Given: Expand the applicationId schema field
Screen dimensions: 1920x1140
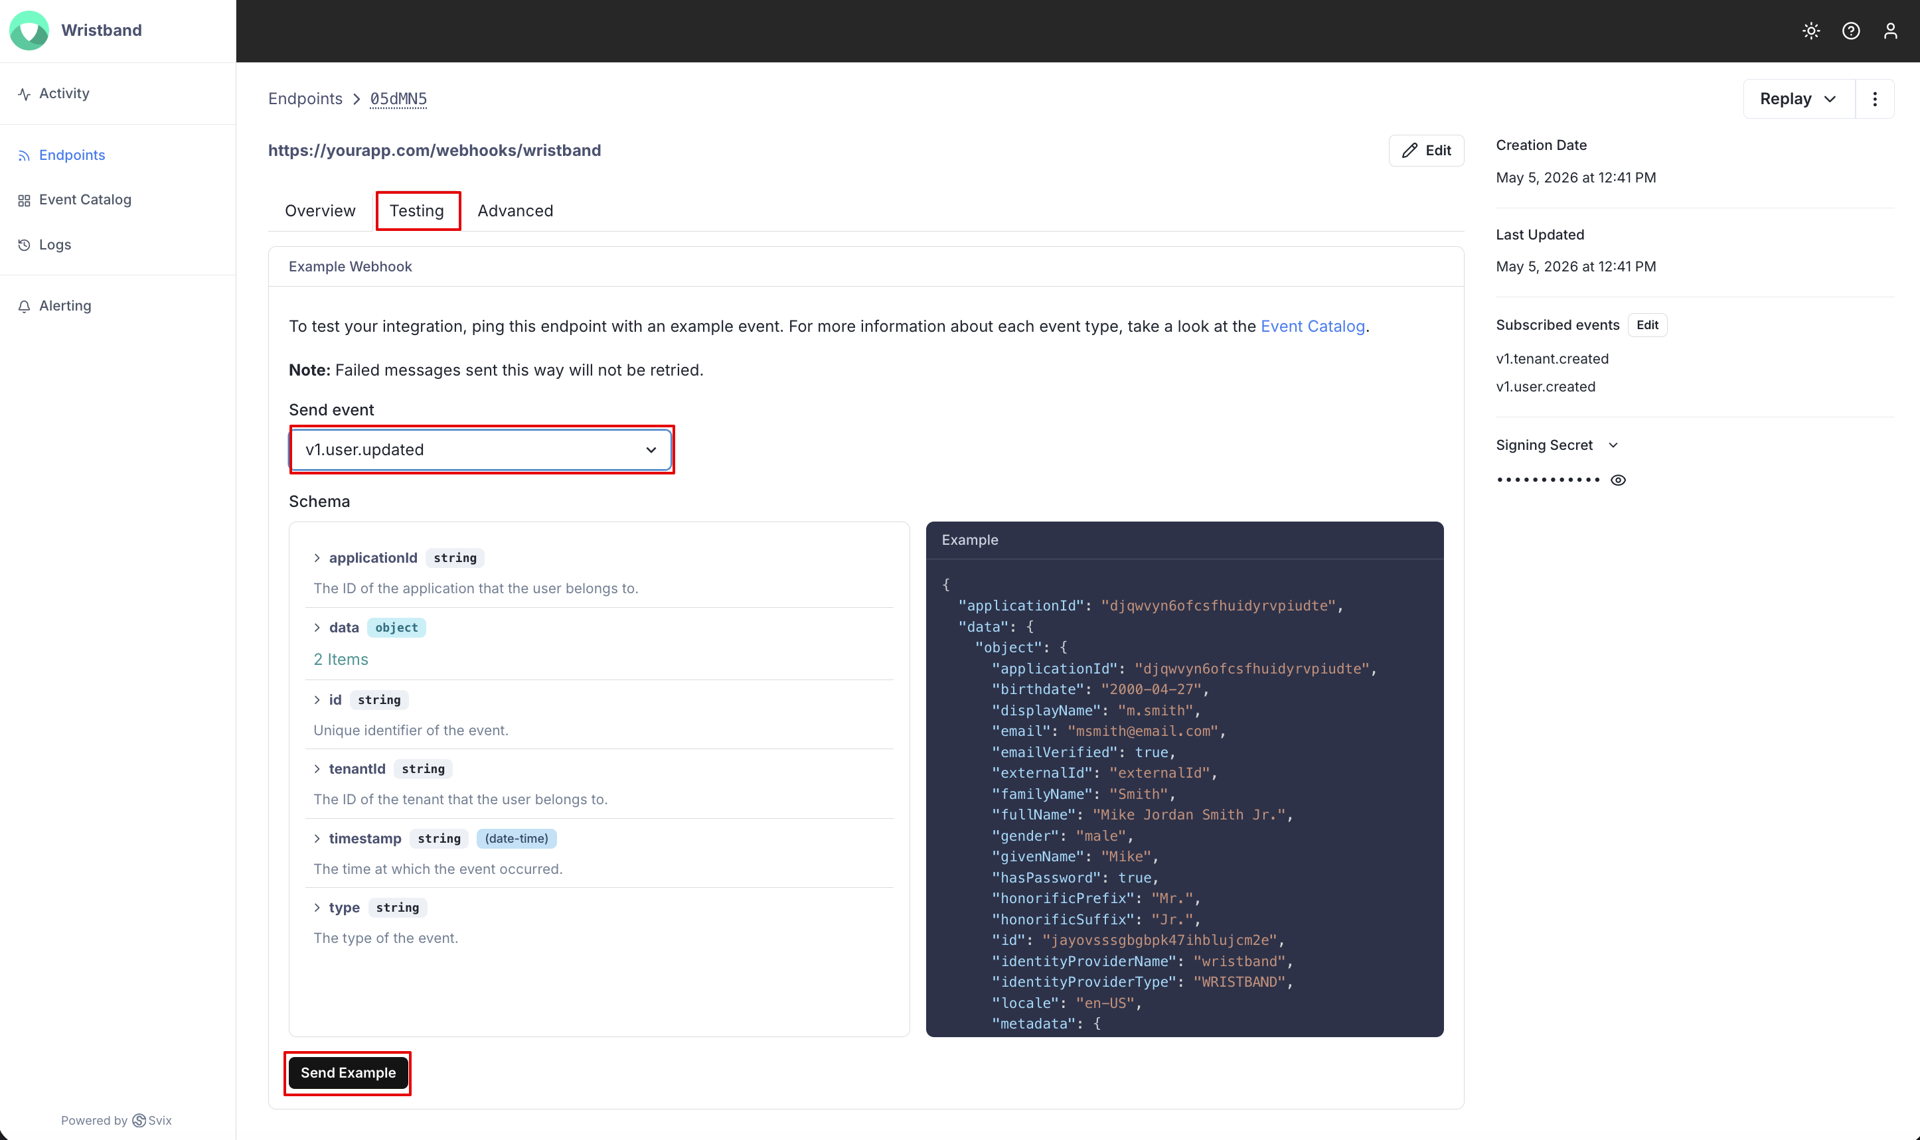Looking at the screenshot, I should pyautogui.click(x=317, y=557).
